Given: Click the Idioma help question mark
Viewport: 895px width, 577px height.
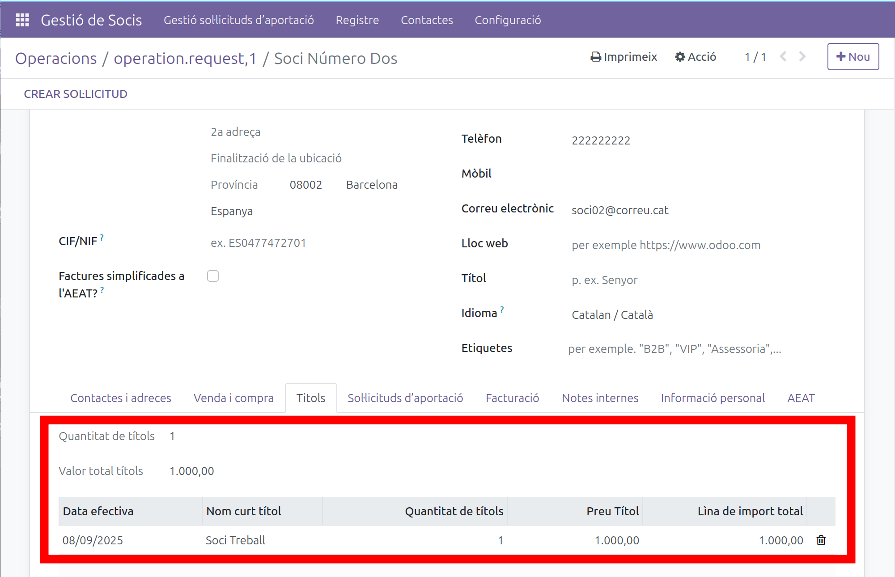Looking at the screenshot, I should point(502,310).
